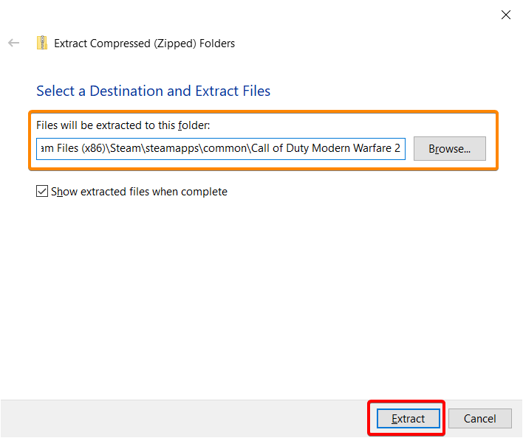The image size is (523, 438).
Task: Place cursor on "steamapps" in the path box
Action: [172, 148]
